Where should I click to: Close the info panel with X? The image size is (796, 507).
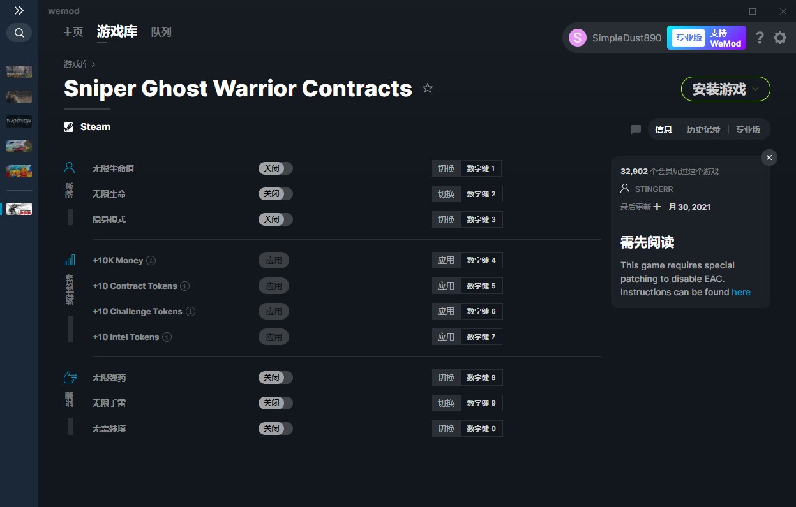(x=769, y=158)
